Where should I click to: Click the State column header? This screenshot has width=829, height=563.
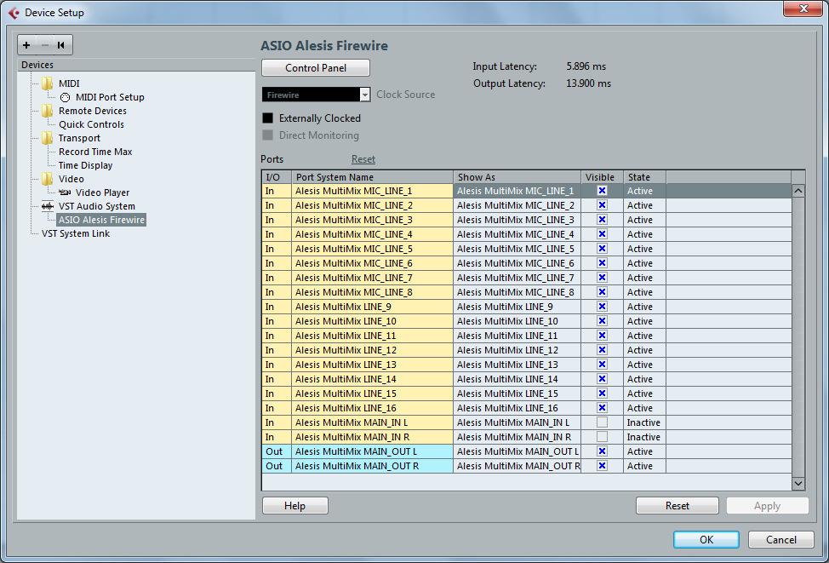click(x=644, y=177)
